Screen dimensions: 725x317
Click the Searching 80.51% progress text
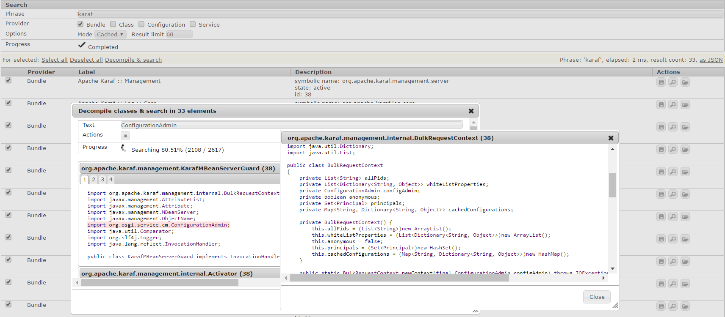[x=177, y=150]
